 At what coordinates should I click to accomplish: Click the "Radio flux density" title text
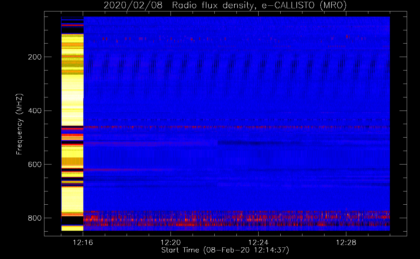[213, 5]
